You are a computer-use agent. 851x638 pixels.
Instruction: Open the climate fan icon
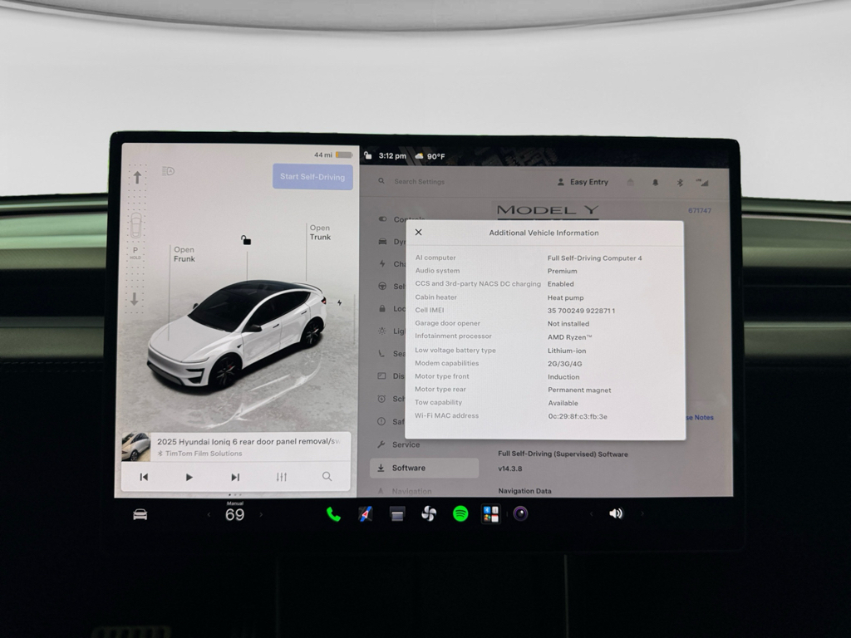429,513
